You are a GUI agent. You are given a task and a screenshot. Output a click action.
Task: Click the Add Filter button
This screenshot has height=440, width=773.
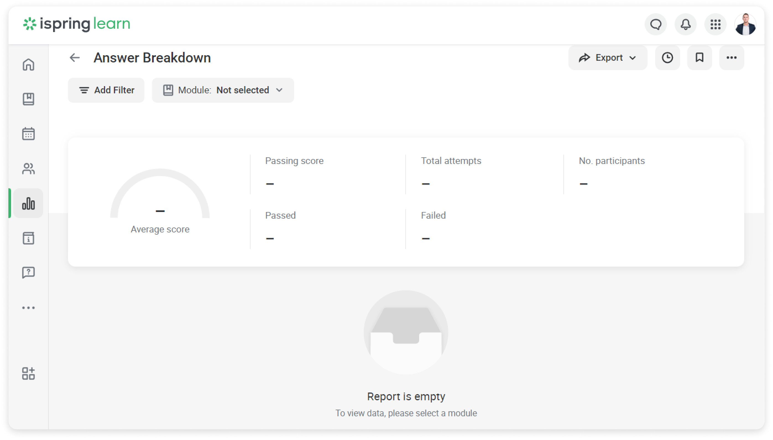coord(106,90)
